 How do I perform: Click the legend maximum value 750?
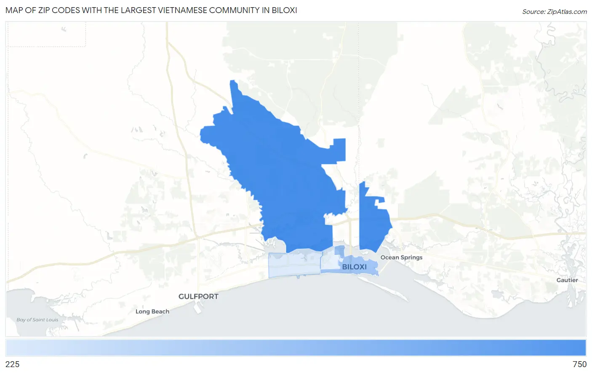pos(579,365)
